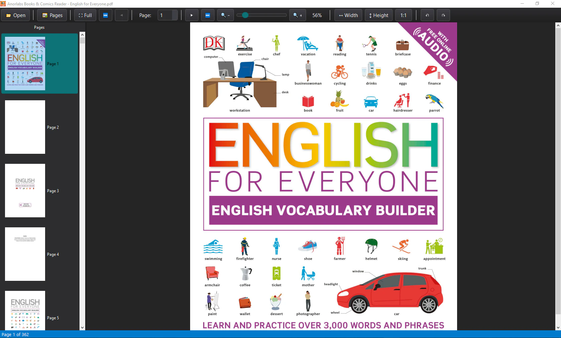Image resolution: width=561 pixels, height=338 pixels.
Task: Click the thumbnail panel scrollbar thumb
Action: (82, 40)
